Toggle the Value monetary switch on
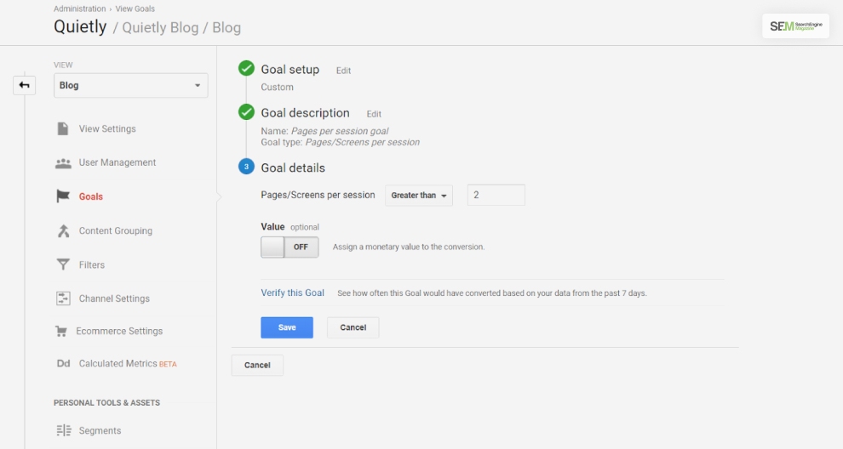This screenshot has width=843, height=449. tap(290, 247)
